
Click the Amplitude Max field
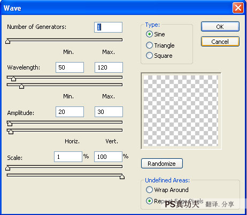point(109,112)
